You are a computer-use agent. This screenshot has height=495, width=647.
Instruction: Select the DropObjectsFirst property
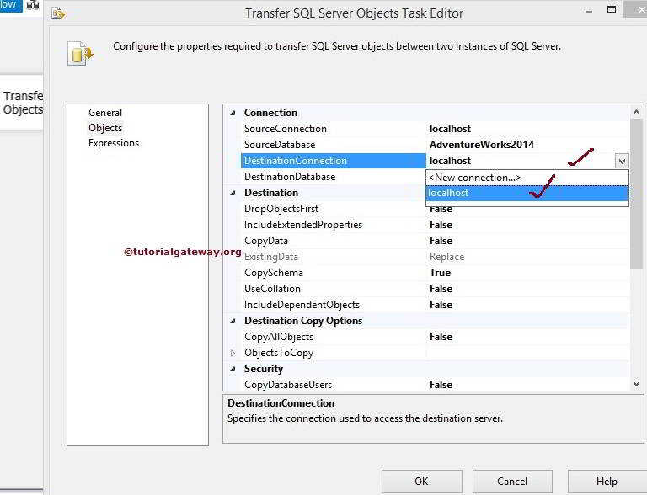tap(333, 209)
